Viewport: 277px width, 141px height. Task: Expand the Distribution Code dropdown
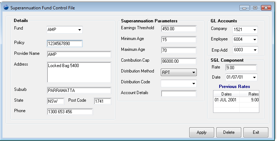179,83
